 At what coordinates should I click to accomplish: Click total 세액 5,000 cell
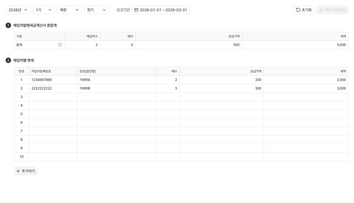tap(295, 45)
